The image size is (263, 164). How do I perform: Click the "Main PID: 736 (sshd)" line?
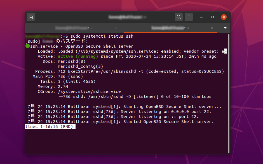pos(58,76)
